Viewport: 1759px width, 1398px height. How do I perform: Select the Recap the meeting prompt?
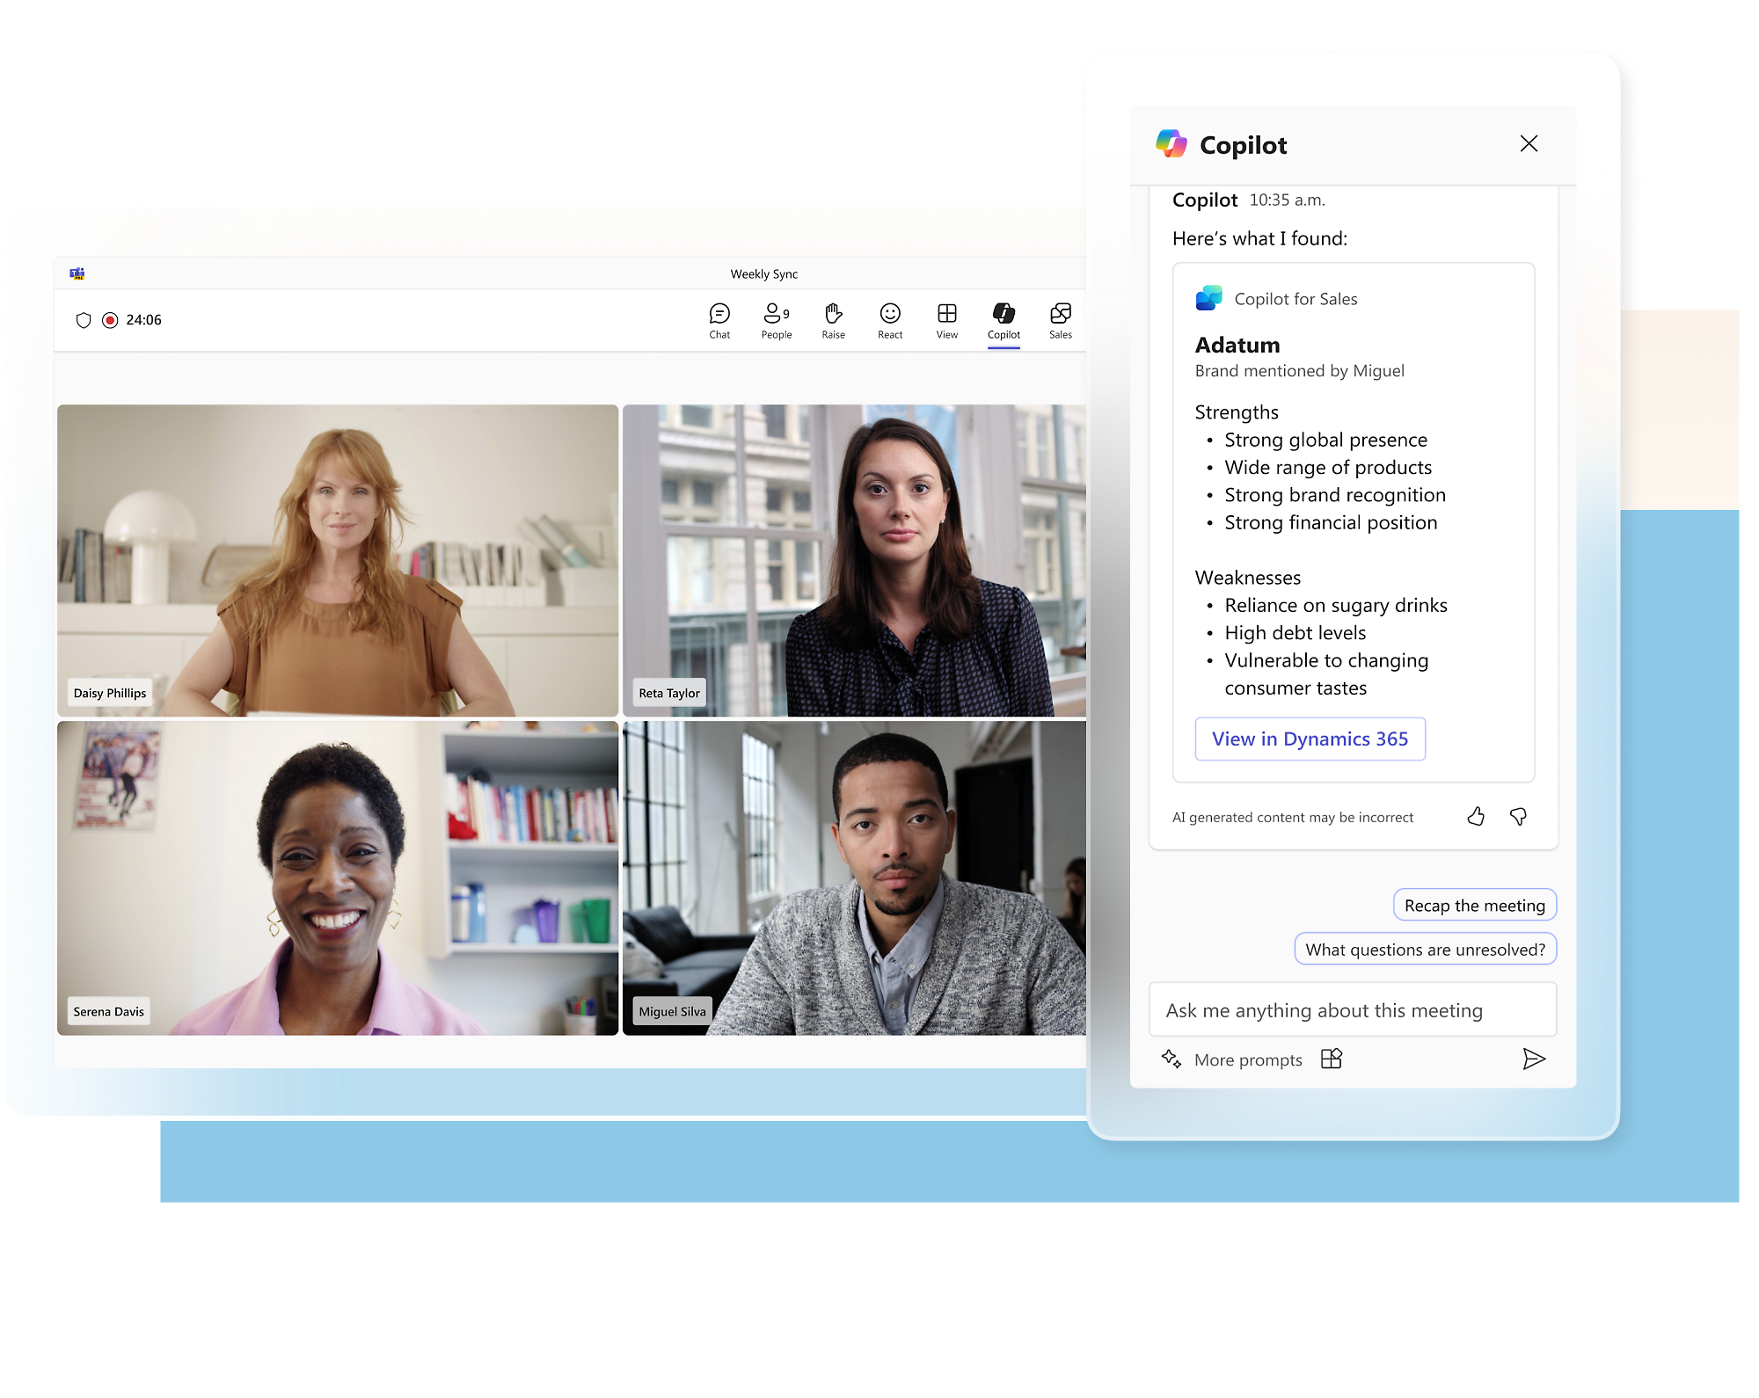1475,905
